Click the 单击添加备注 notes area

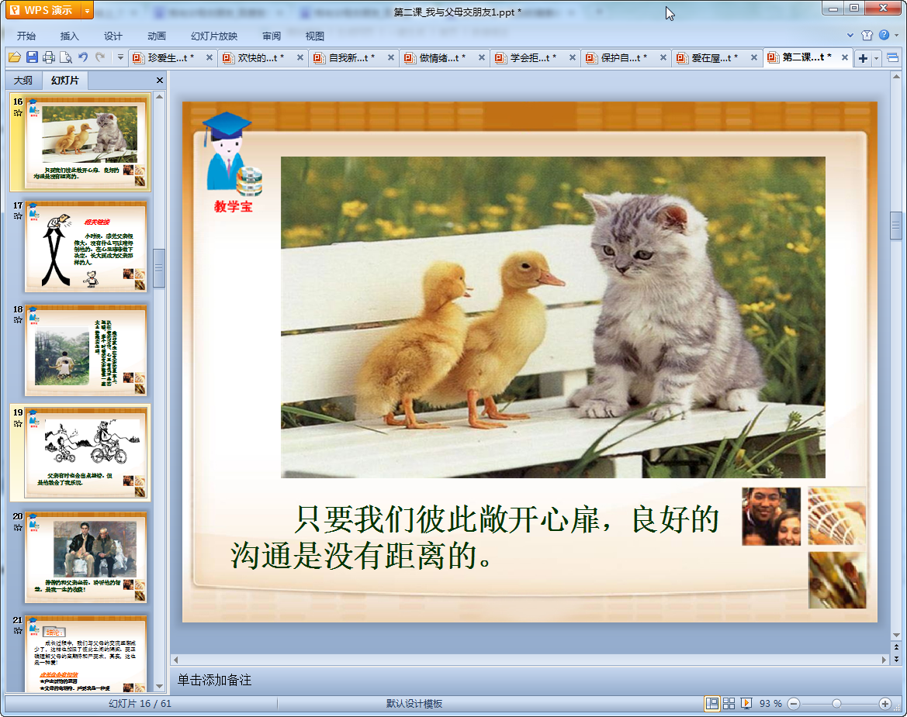point(215,680)
